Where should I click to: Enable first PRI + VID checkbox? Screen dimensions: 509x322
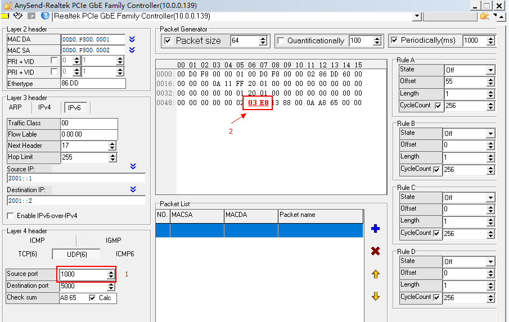tap(54, 60)
